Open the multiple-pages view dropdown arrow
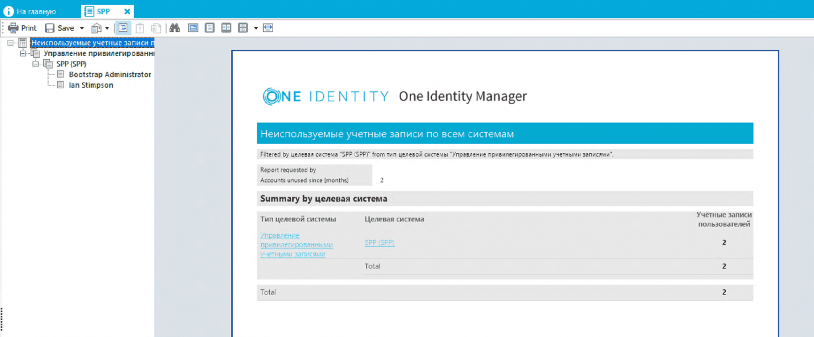This screenshot has height=337, width=814. 256,28
